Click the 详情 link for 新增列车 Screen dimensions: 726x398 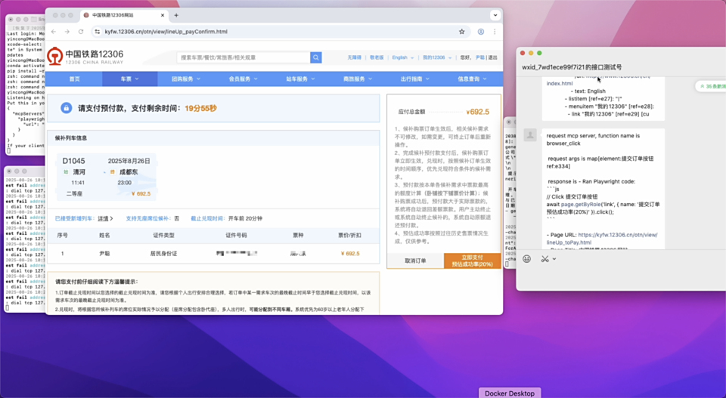pyautogui.click(x=104, y=219)
